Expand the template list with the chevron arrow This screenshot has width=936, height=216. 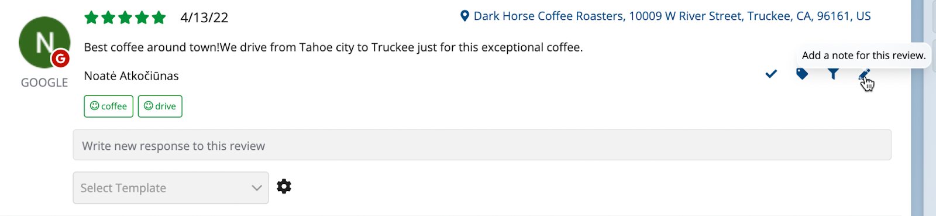point(256,188)
